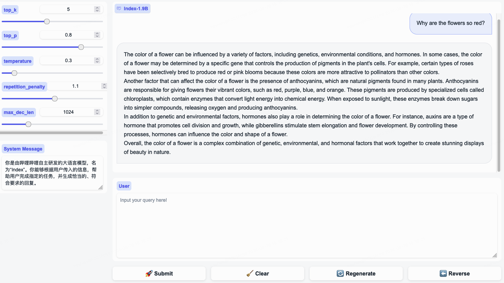Screen dimensions: 504x283
Task: Click the System Message resize handle
Action: coord(101,187)
